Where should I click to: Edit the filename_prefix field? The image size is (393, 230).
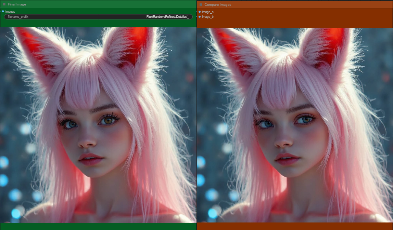point(98,17)
